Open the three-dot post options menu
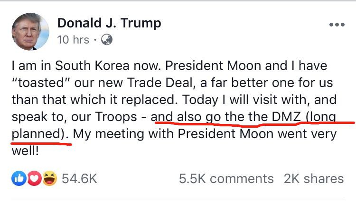Image resolution: width=356 pixels, height=202 pixels. (x=337, y=25)
